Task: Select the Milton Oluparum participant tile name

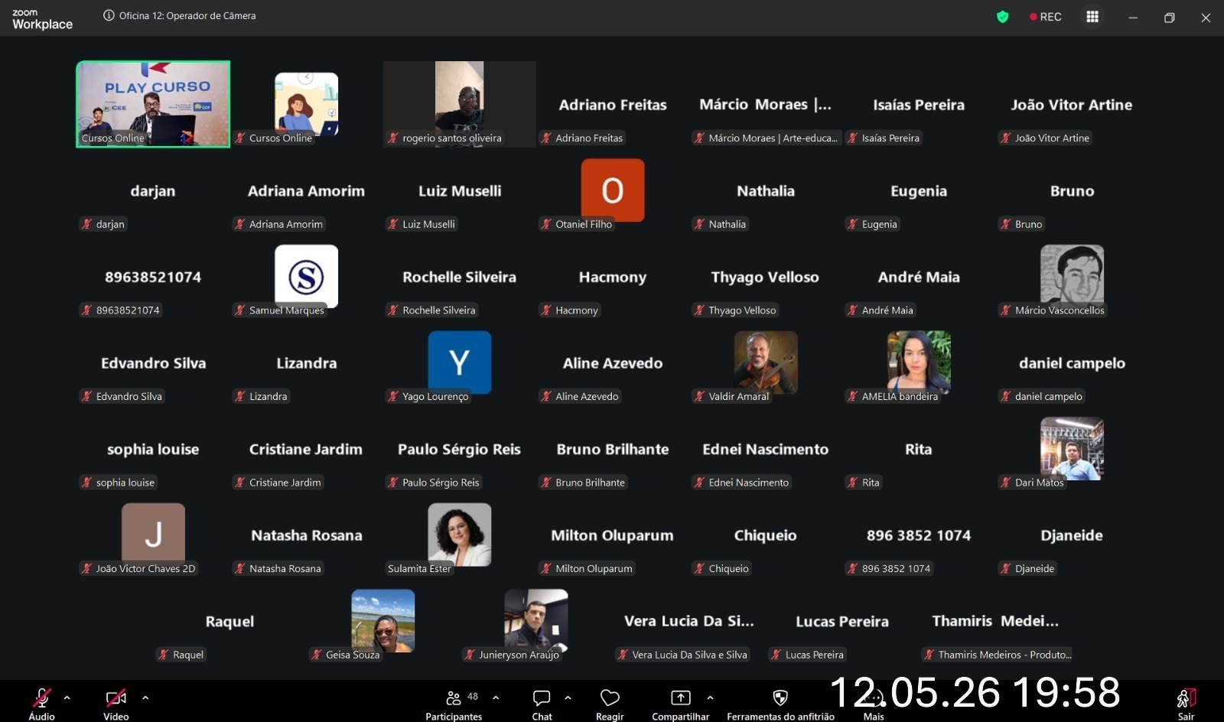Action: pyautogui.click(x=612, y=535)
